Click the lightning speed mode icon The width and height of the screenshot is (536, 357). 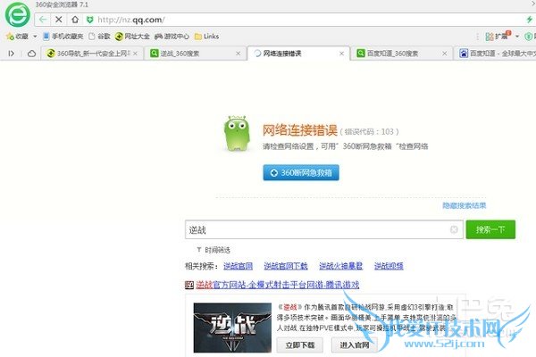click(530, 20)
